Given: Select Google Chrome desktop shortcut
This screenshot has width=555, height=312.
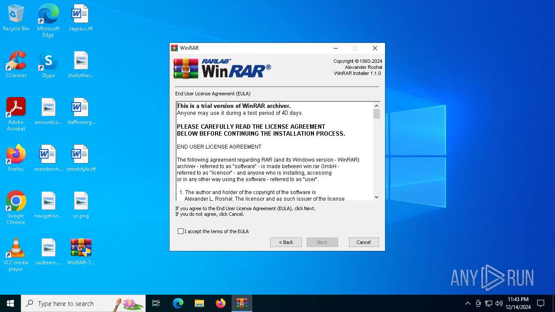Looking at the screenshot, I should coord(16,208).
